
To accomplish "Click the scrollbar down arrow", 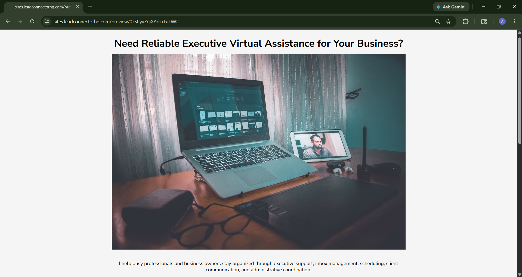I will click(520, 274).
